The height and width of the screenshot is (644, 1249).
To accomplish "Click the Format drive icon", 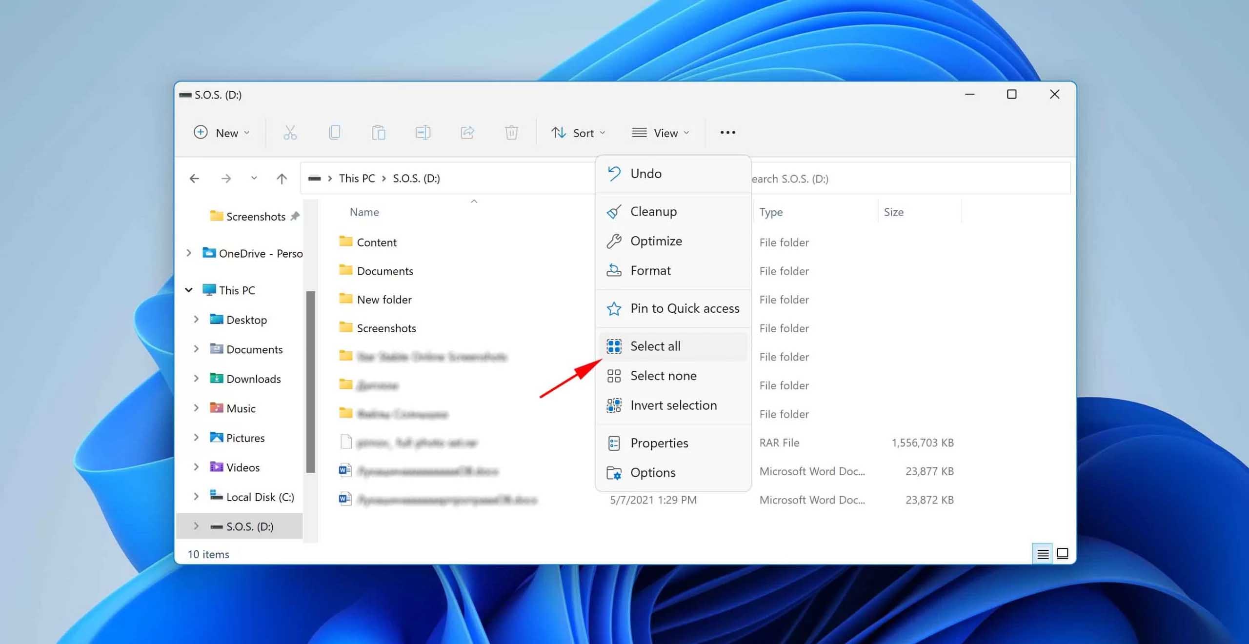I will pos(613,269).
